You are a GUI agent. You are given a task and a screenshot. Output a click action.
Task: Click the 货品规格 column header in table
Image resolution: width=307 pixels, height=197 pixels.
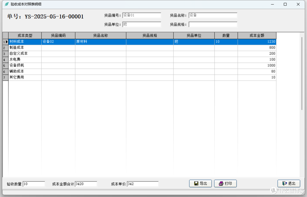click(150, 36)
